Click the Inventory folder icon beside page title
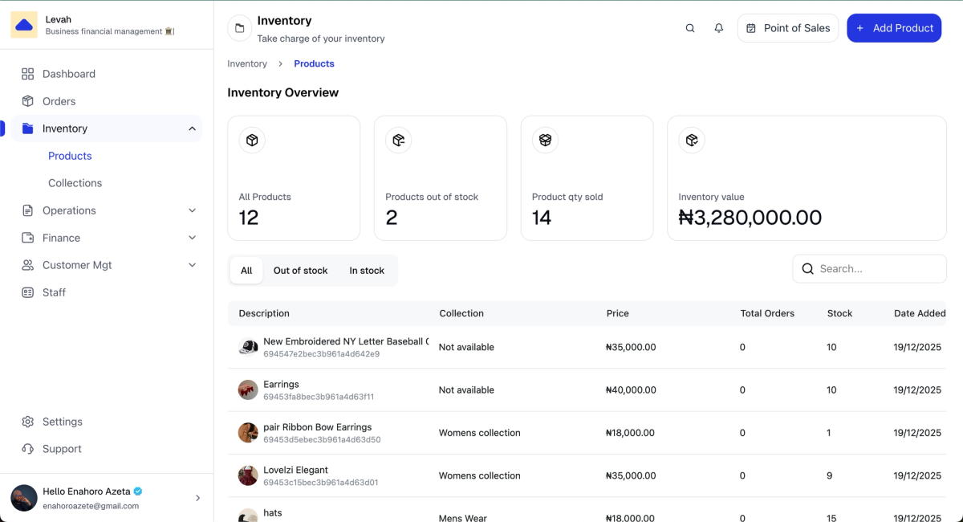This screenshot has width=963, height=522. tap(239, 28)
